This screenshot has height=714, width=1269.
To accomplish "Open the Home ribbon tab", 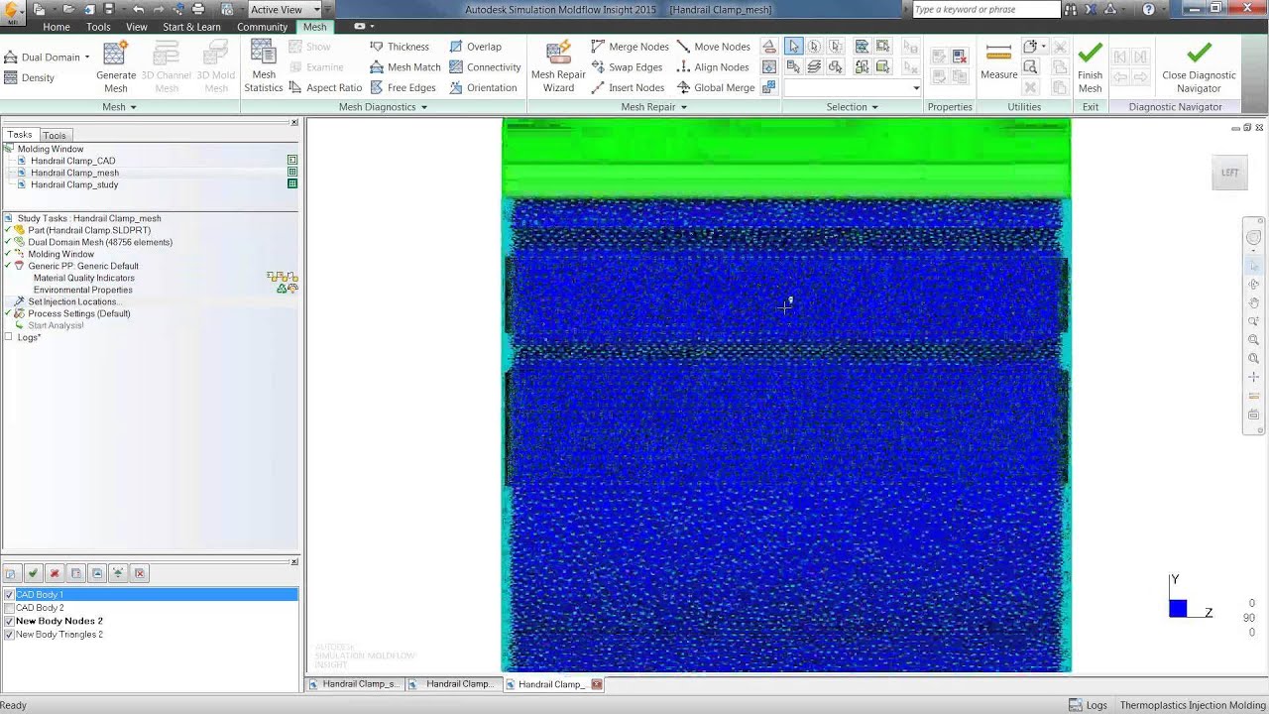I will click(x=57, y=27).
